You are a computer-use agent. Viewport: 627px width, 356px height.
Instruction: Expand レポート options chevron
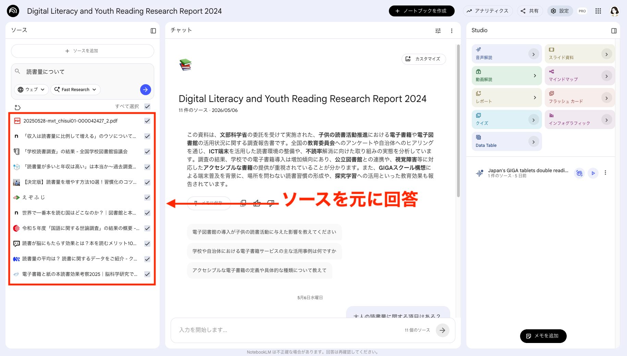[535, 98]
